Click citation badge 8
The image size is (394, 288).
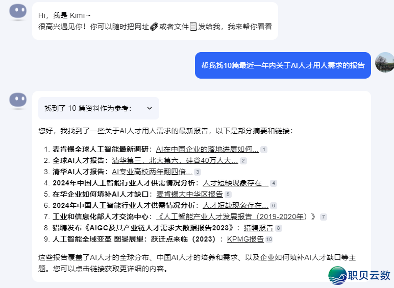(278, 228)
